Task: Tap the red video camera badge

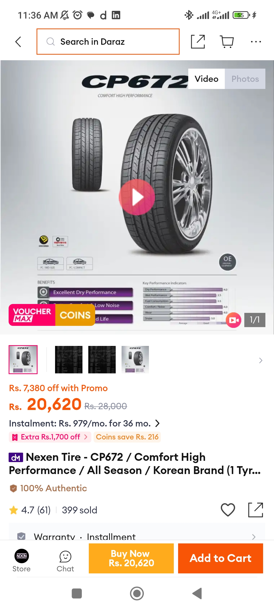Action: 234,320
